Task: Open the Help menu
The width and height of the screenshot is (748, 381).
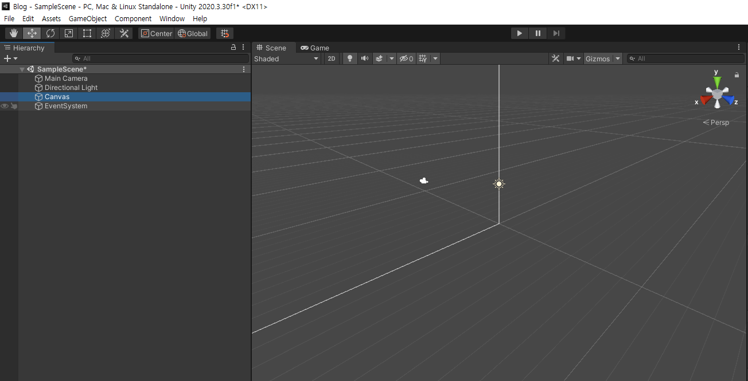Action: coord(200,18)
